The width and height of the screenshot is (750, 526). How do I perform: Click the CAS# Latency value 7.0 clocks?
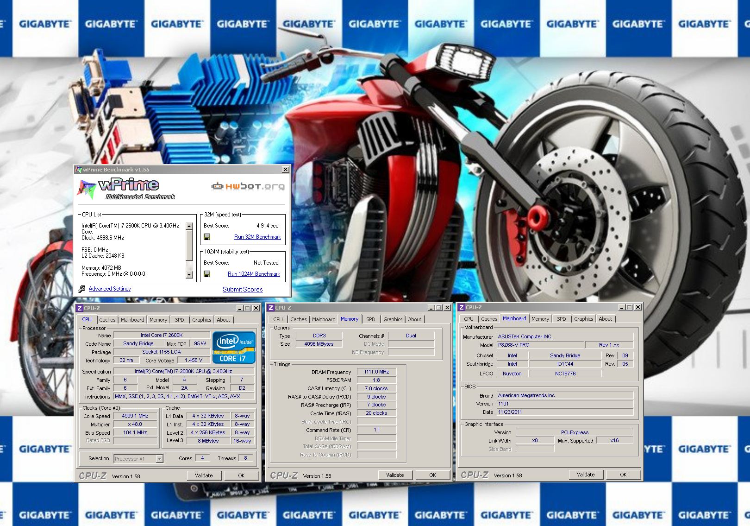point(376,388)
